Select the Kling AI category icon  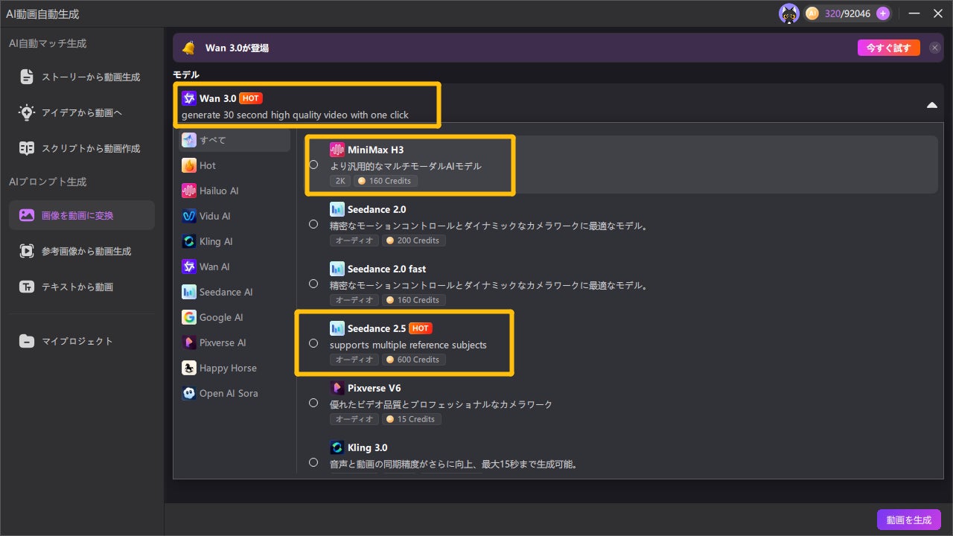tap(189, 241)
